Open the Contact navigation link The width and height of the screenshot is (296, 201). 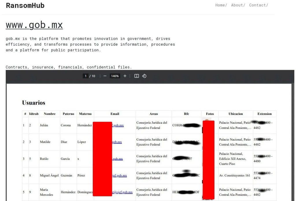pyautogui.click(x=258, y=5)
